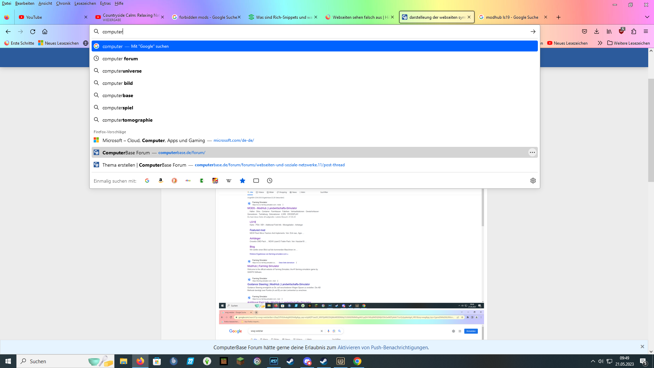The image size is (654, 368).
Task: Search history via the clock icon
Action: [x=270, y=181]
